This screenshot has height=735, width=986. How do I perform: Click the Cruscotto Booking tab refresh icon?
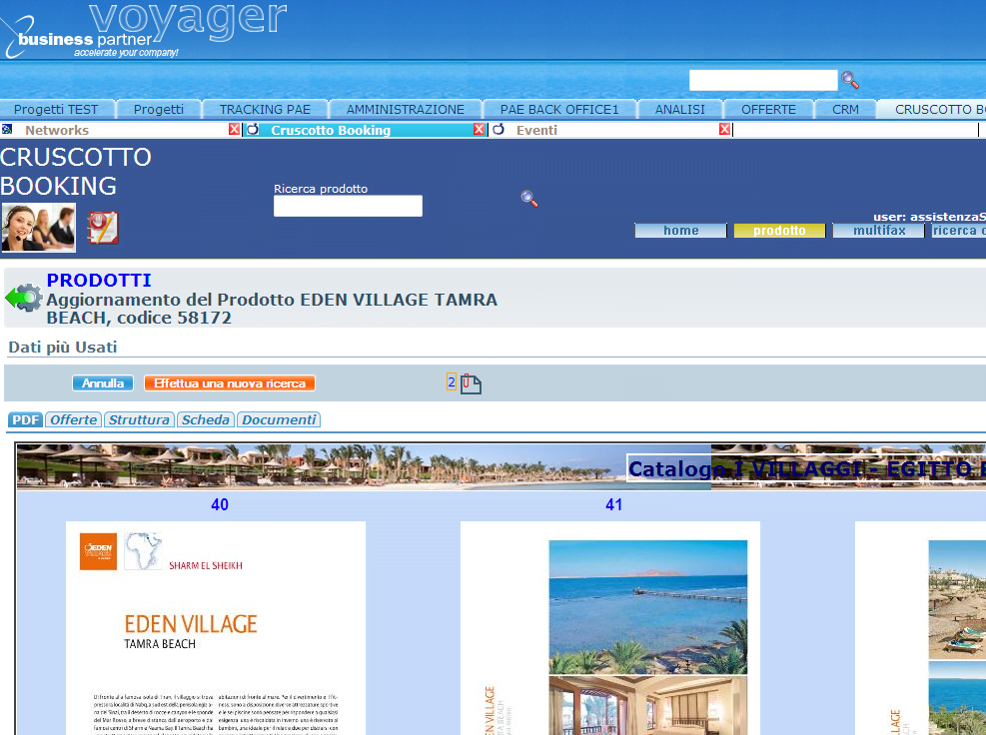click(x=252, y=129)
